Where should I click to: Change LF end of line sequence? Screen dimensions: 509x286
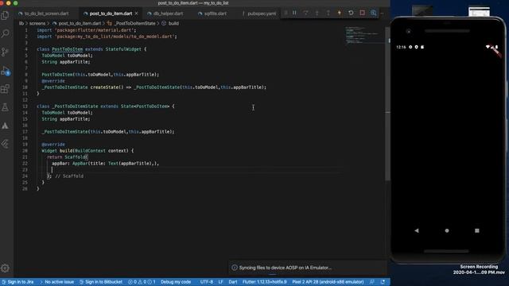[x=221, y=282]
